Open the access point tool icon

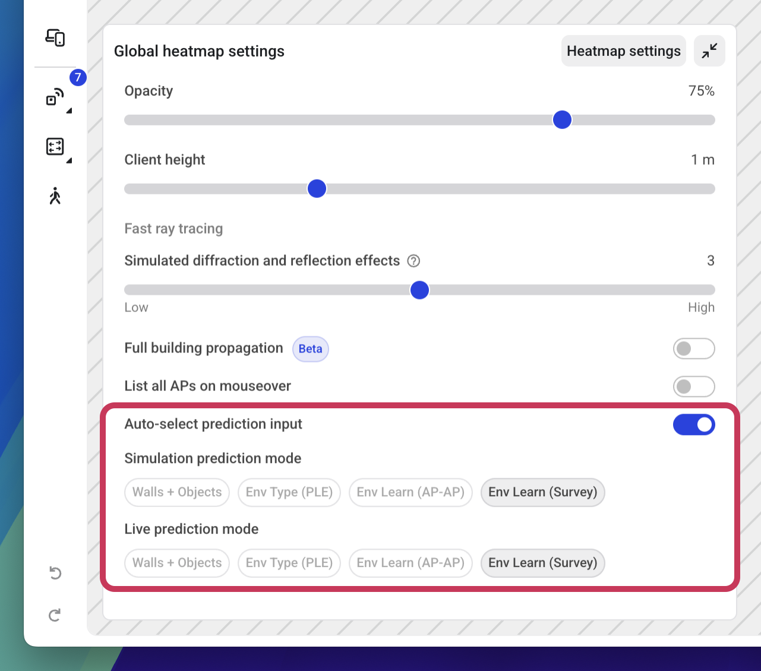(x=55, y=97)
